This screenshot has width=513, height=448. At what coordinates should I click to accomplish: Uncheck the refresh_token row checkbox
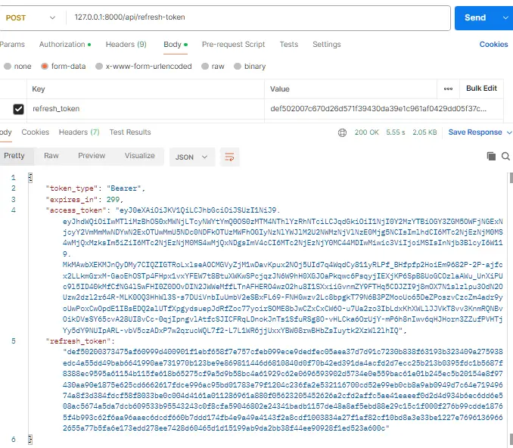tap(18, 109)
